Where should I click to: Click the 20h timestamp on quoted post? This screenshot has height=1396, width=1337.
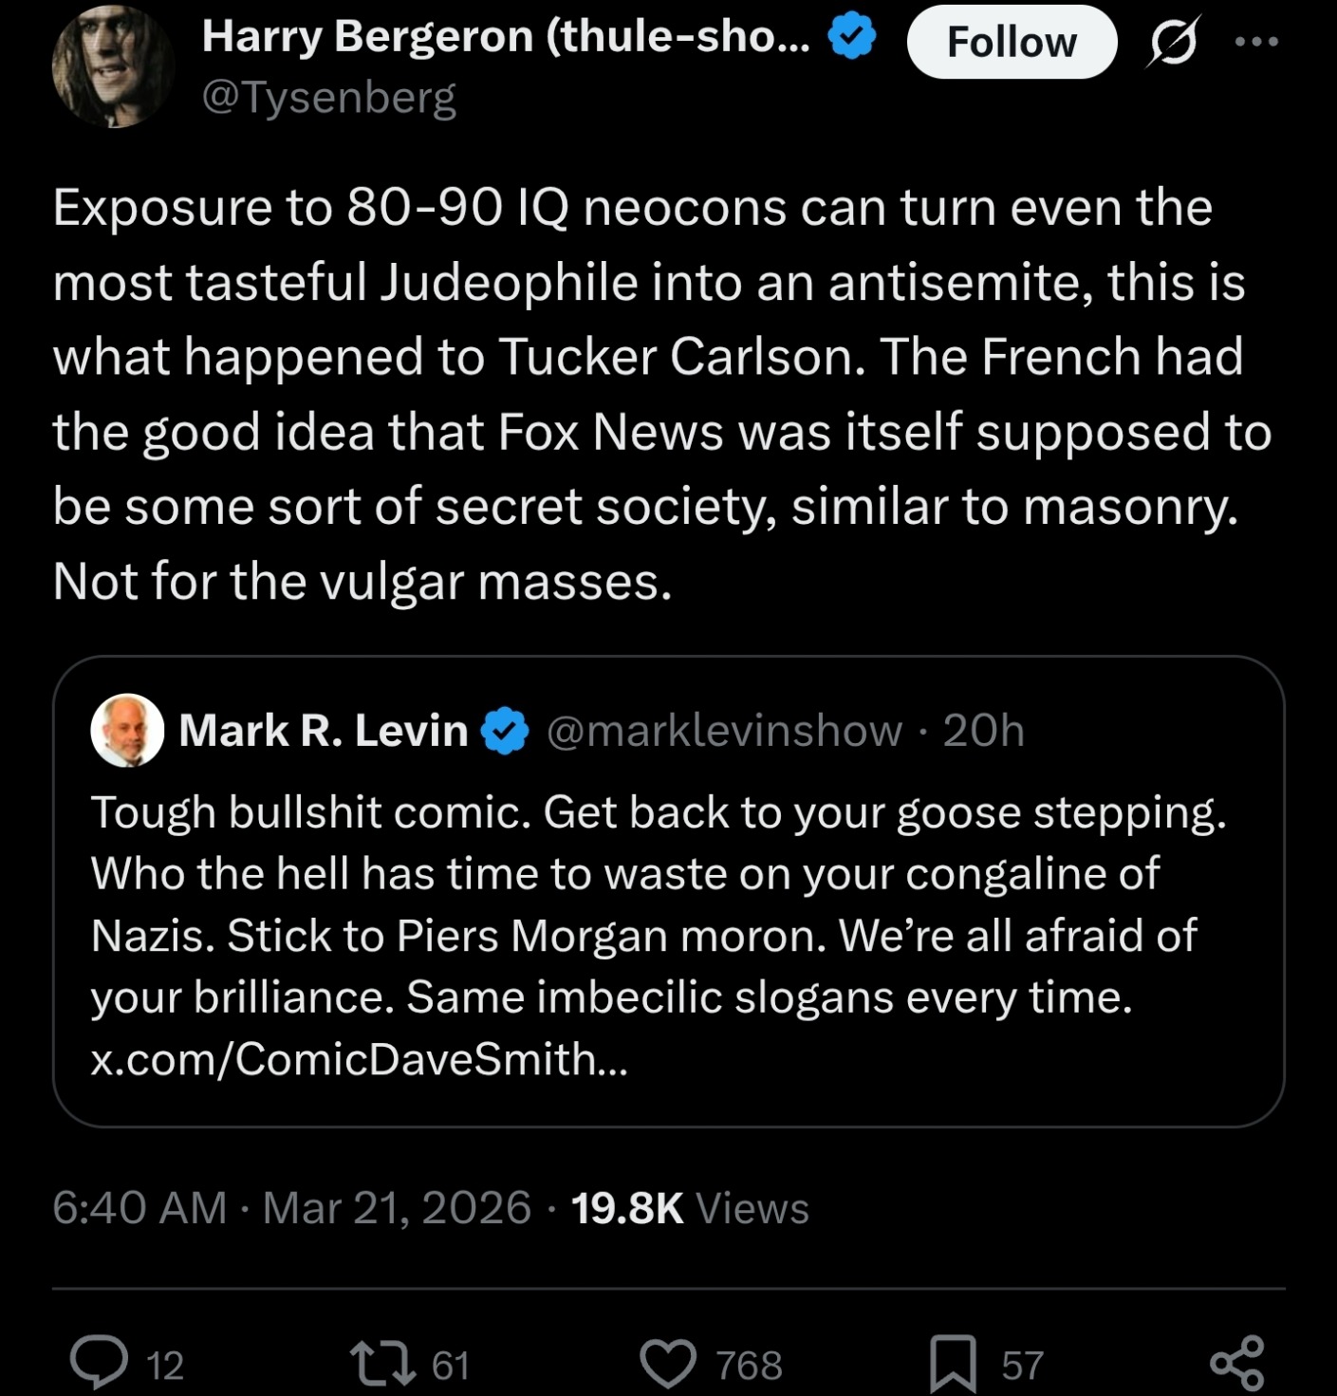(x=983, y=731)
